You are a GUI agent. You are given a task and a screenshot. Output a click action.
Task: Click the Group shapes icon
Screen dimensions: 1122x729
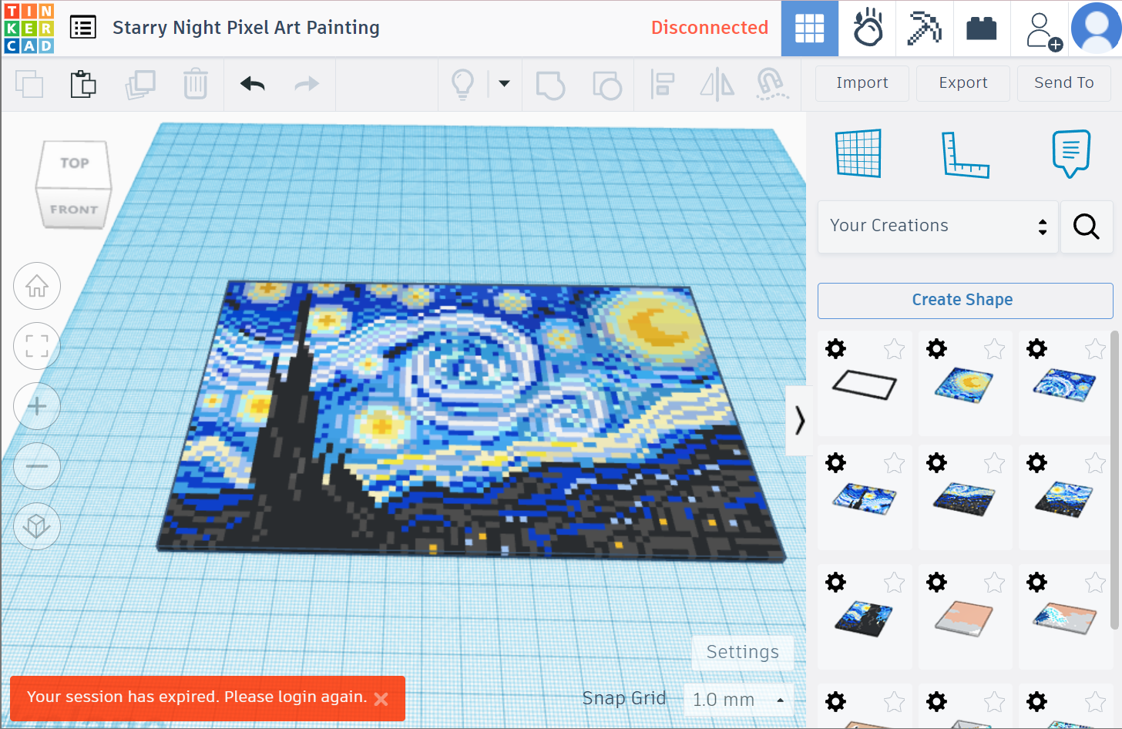point(550,85)
